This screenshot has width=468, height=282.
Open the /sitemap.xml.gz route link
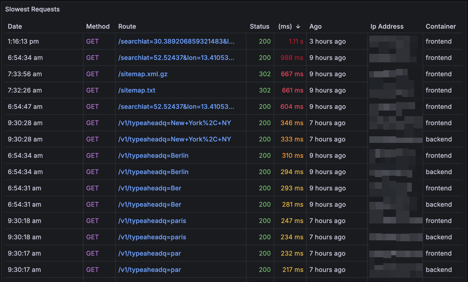tap(144, 74)
